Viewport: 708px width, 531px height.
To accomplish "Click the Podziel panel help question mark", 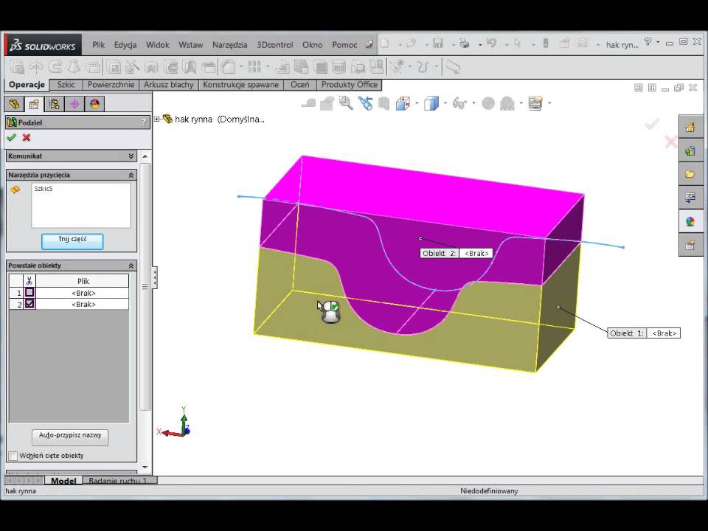I will 144,122.
